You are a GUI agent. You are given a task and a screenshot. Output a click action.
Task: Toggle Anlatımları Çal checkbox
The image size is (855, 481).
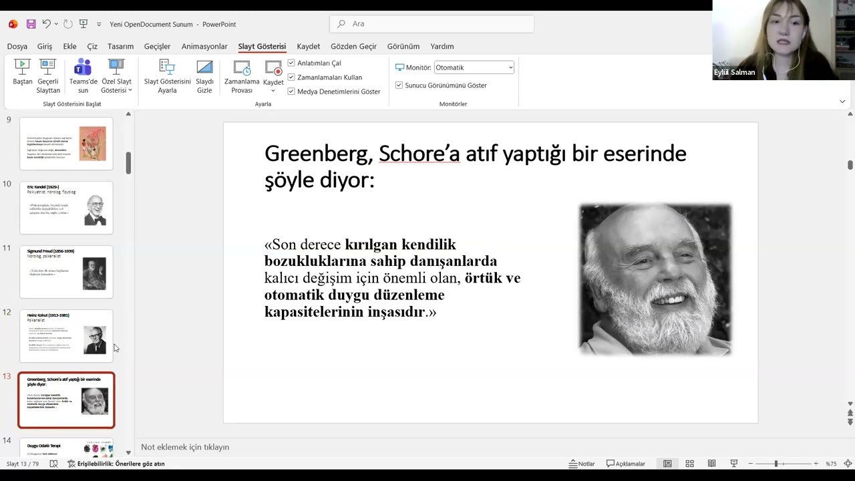pos(291,63)
